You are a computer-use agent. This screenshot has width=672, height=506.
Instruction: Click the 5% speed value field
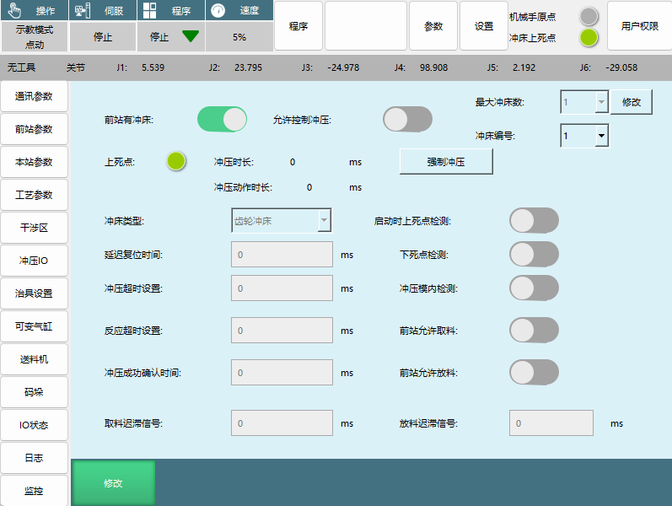(x=239, y=37)
